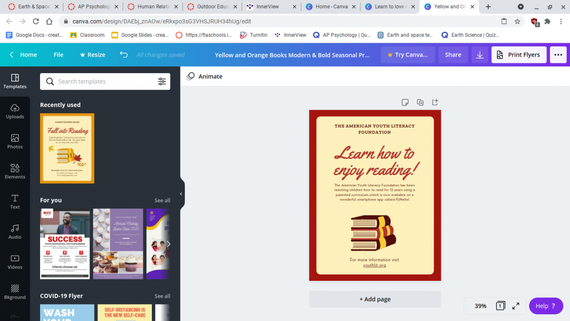Image resolution: width=570 pixels, height=321 pixels.
Task: Add notes to the page icon
Action: coord(405,102)
